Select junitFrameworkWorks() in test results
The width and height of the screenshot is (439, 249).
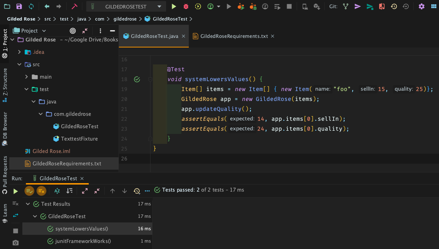[83, 241]
